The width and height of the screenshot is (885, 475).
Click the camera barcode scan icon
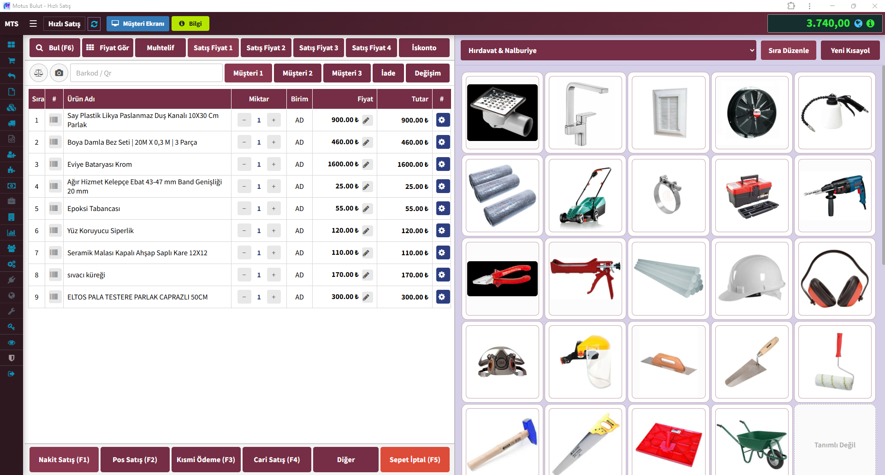click(x=59, y=73)
